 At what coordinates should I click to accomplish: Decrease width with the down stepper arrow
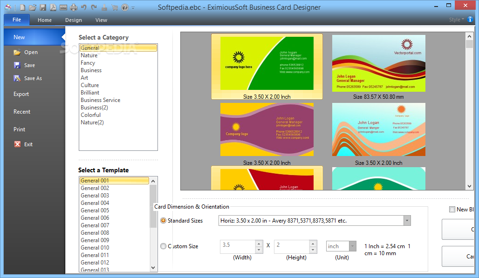pos(259,250)
